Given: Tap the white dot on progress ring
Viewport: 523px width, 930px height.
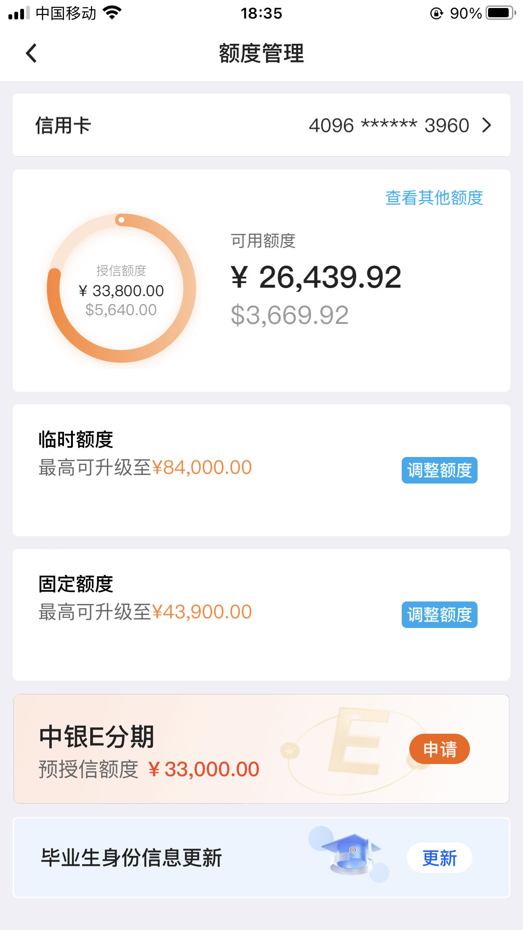Looking at the screenshot, I should 121,220.
